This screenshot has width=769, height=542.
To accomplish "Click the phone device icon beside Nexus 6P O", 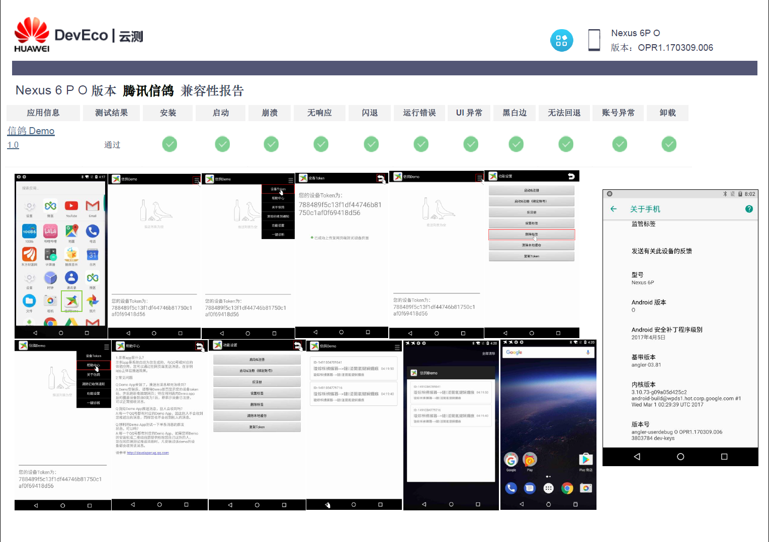I will click(x=594, y=40).
